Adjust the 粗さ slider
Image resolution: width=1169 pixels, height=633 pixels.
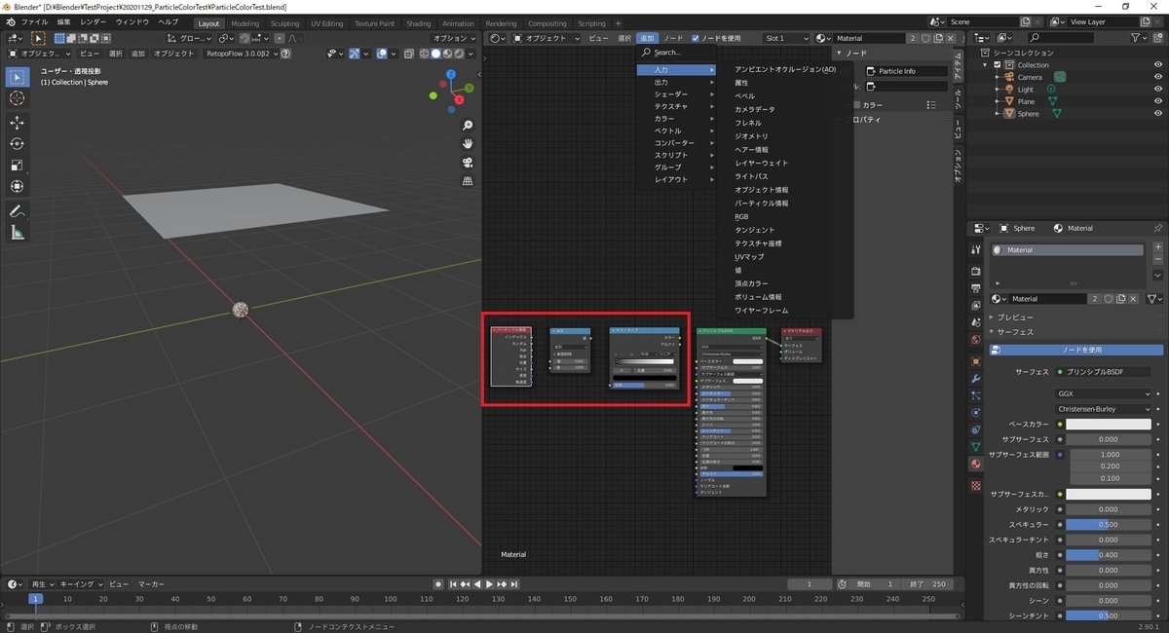coord(1109,555)
